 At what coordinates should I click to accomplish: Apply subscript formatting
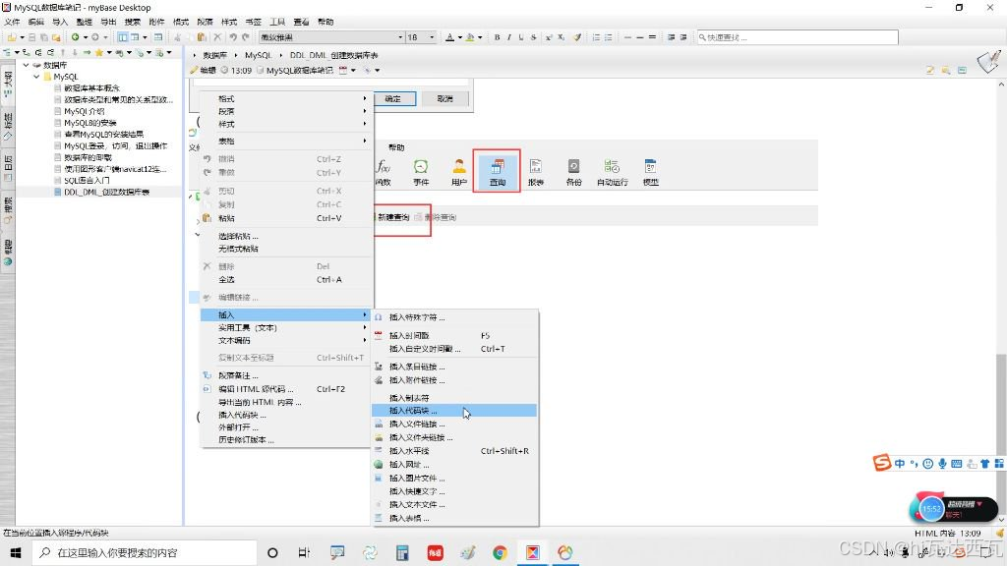tap(561, 37)
